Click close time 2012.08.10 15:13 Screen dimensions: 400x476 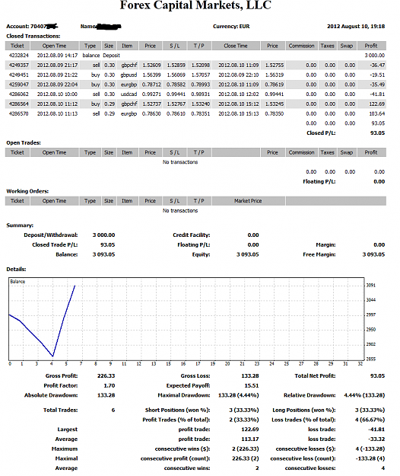[x=239, y=113]
